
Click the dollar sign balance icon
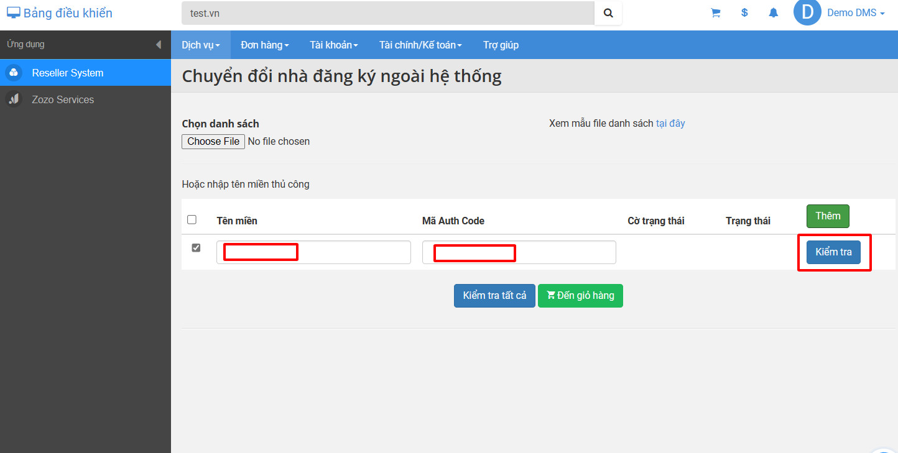(x=744, y=13)
